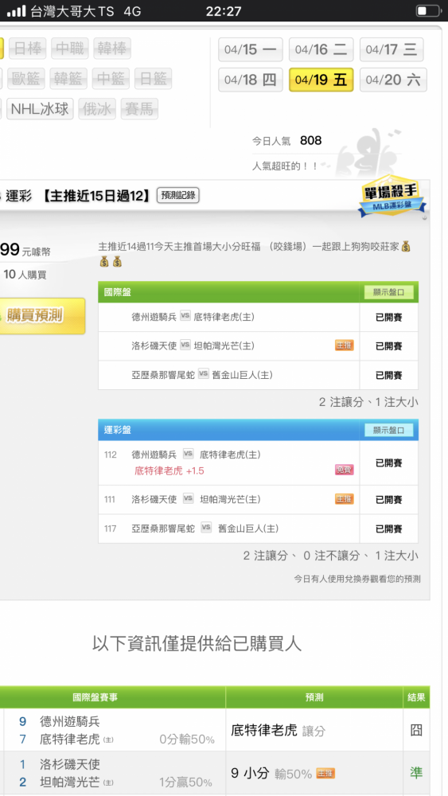This screenshot has width=448, height=796.
Task: Click VS icon in game 117 row
Action: 206,528
